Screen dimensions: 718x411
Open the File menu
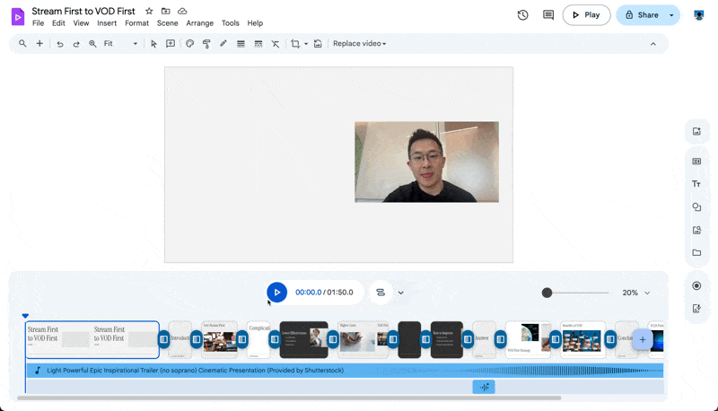click(38, 23)
